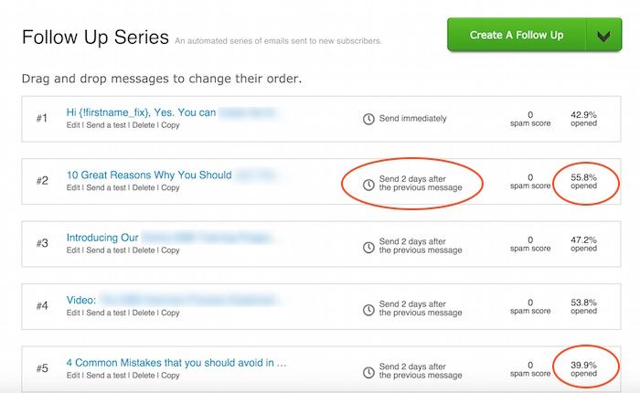Click the 55.8% opened stat on message #2
This screenshot has height=393, width=640.
(x=583, y=182)
